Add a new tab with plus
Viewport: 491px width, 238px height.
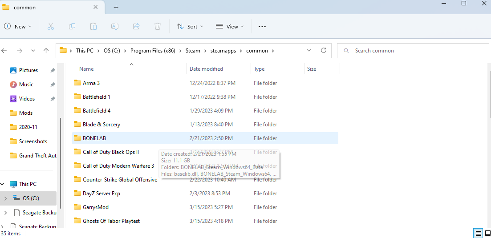pyautogui.click(x=116, y=7)
